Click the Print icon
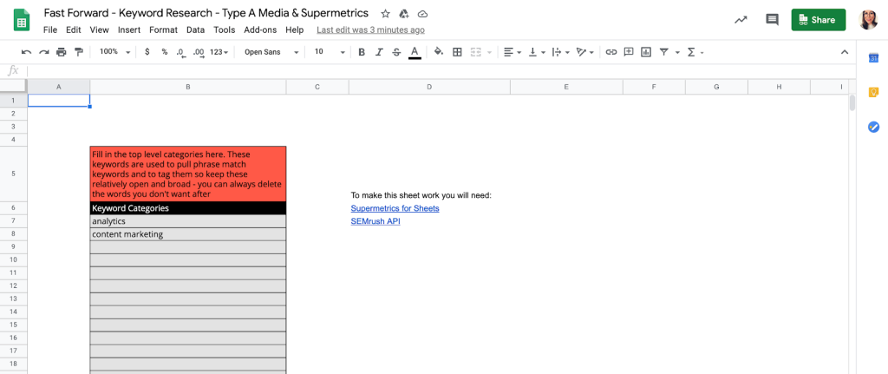This screenshot has height=374, width=888. [x=61, y=52]
